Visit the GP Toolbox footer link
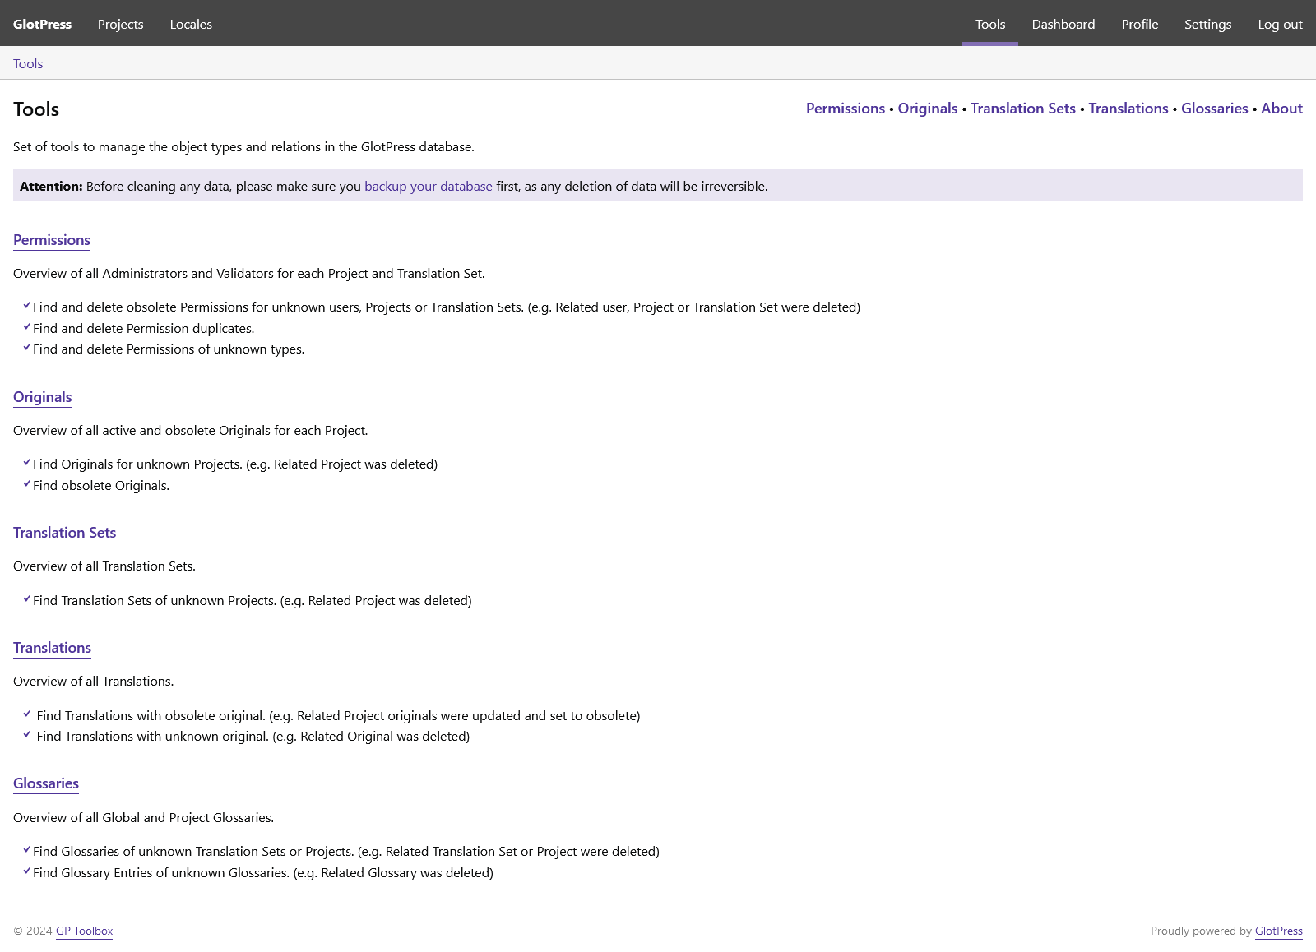 (x=84, y=931)
